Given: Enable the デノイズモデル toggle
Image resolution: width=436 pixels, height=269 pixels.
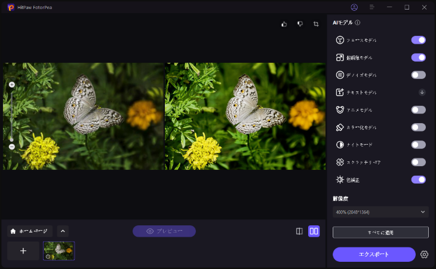Looking at the screenshot, I should (x=418, y=75).
